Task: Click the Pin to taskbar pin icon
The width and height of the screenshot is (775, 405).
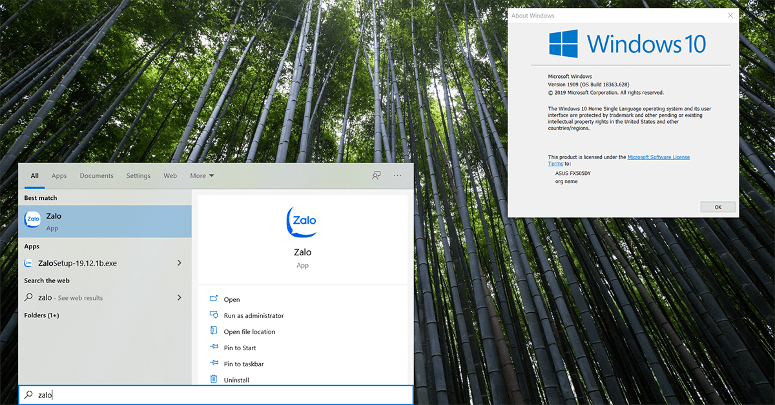Action: (x=214, y=363)
